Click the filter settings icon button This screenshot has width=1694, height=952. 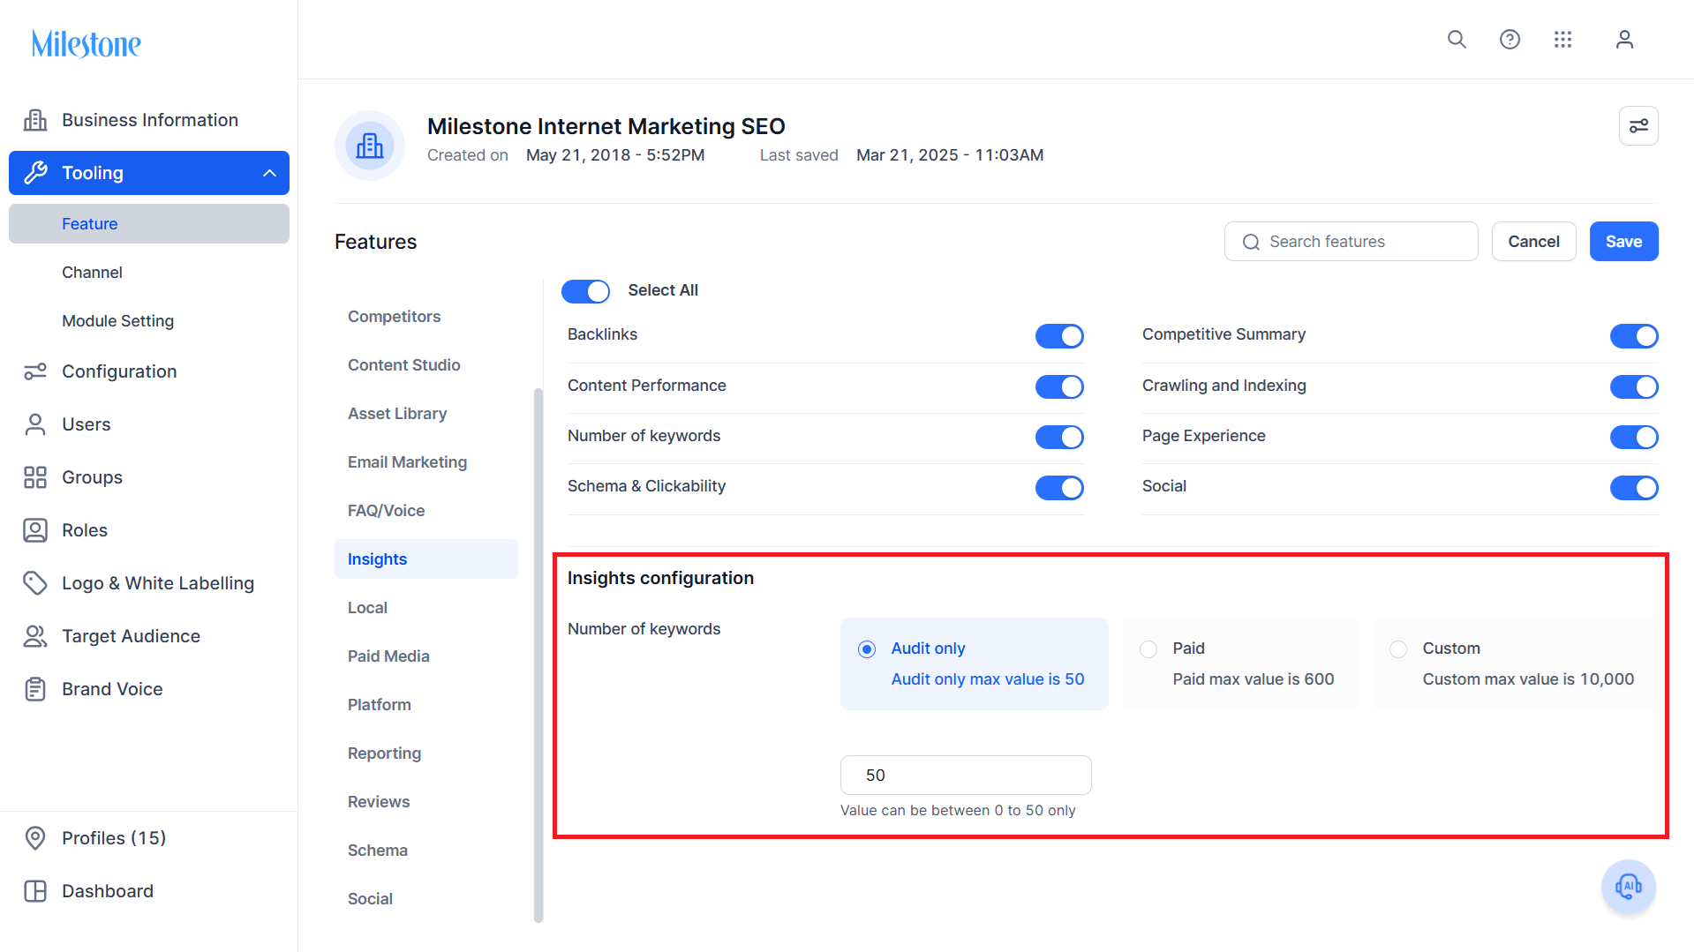pos(1638,126)
